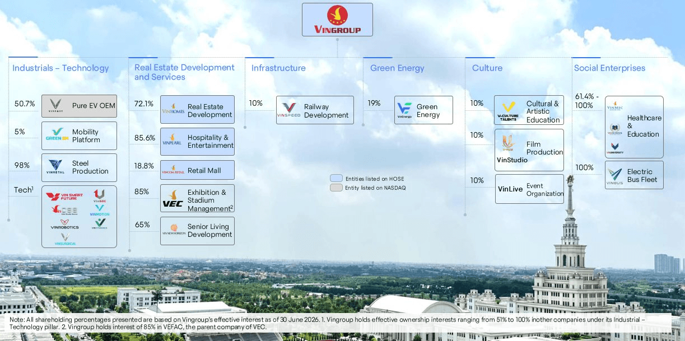The width and height of the screenshot is (685, 341).
Task: Click the Railway Development label
Action: click(326, 111)
